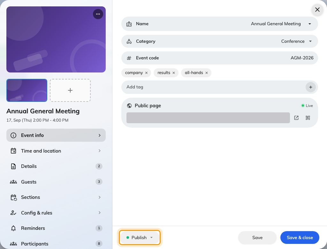The image size is (327, 249).
Task: Open the Event info section
Action: coord(56,135)
